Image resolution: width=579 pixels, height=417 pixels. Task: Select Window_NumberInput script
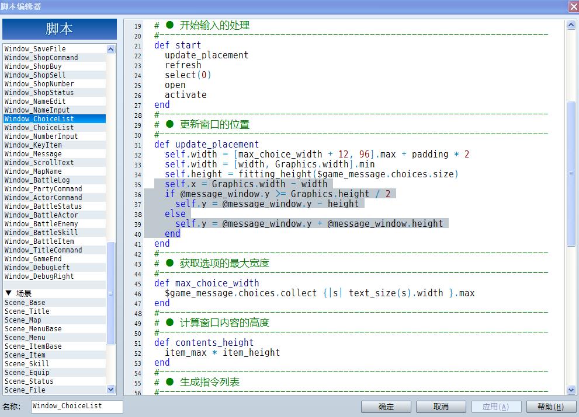click(55, 136)
